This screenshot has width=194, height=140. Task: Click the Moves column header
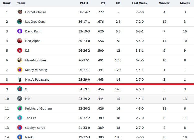tap(185, 3)
